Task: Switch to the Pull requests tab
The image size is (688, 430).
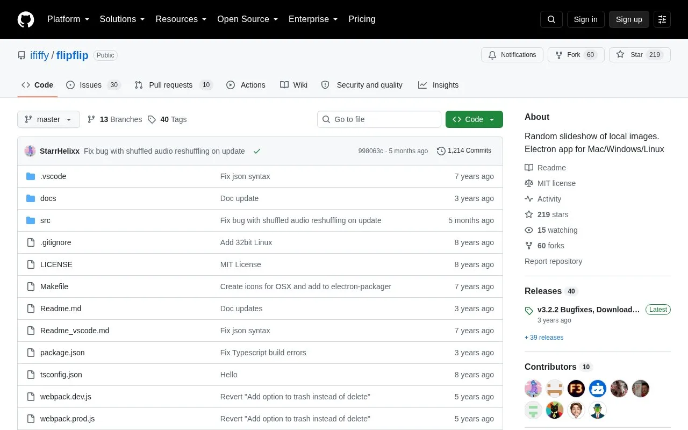Action: 174,85
